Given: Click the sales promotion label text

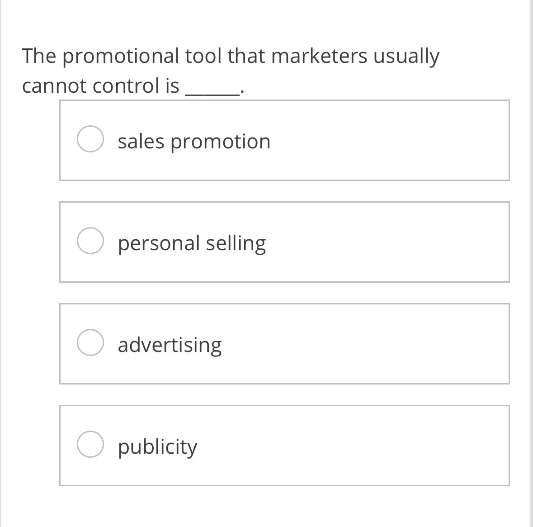Looking at the screenshot, I should [x=194, y=141].
